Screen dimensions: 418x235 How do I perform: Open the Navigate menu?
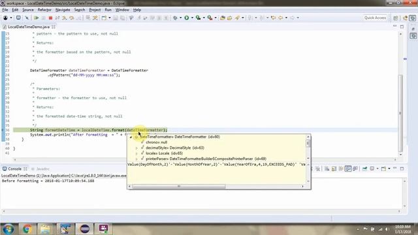(63, 10)
